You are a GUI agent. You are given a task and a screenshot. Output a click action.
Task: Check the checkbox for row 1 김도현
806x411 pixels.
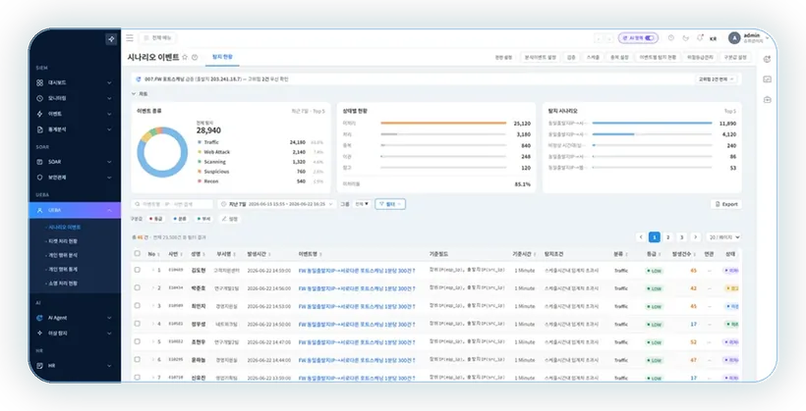(138, 270)
